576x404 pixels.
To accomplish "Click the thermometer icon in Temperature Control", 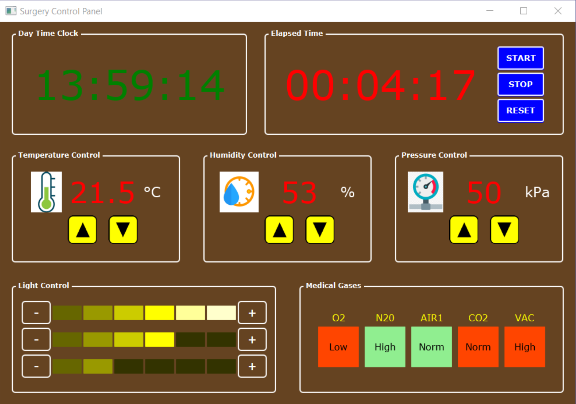I will (46, 192).
